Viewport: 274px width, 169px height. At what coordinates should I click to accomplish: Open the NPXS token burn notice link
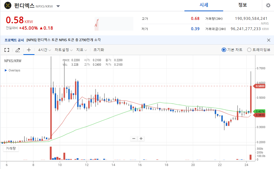point(64,40)
